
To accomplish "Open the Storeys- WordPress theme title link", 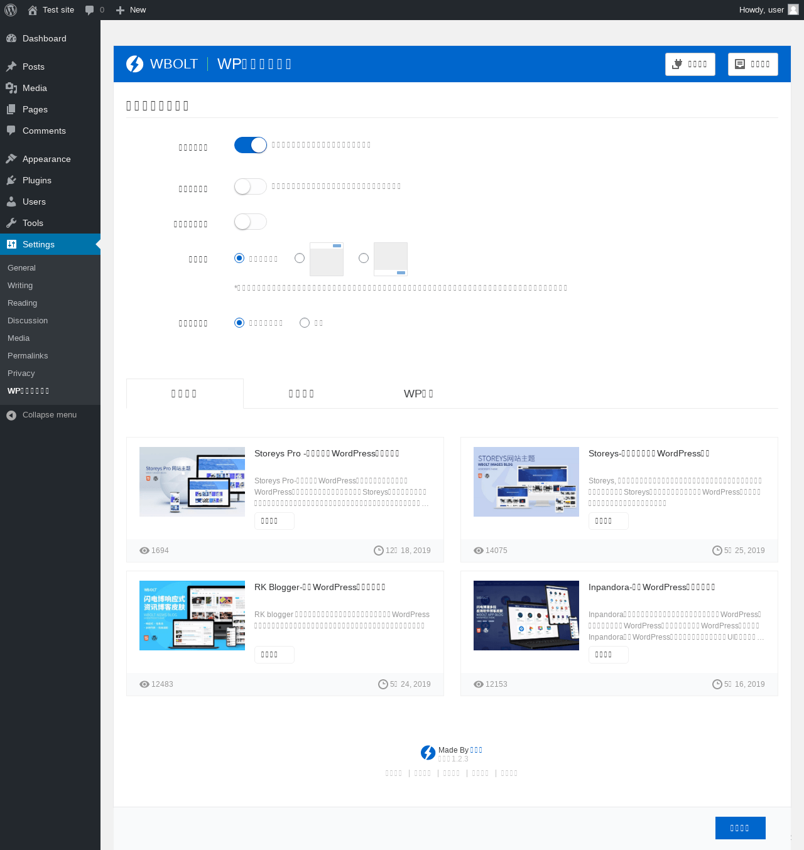I will pos(649,453).
